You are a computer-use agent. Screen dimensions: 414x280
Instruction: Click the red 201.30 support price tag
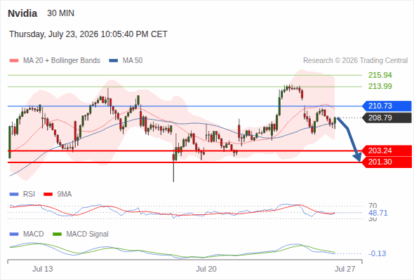387,162
